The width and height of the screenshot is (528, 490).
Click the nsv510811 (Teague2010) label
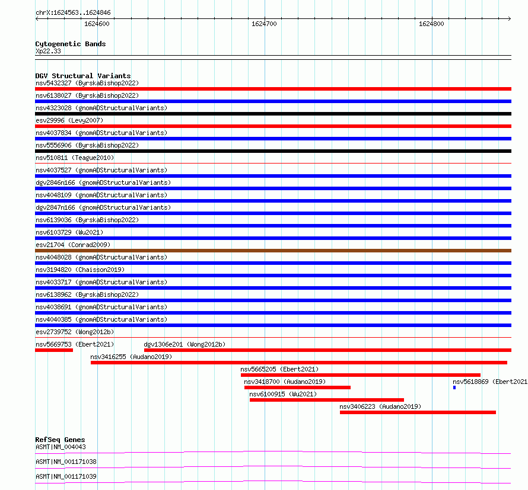pos(75,158)
